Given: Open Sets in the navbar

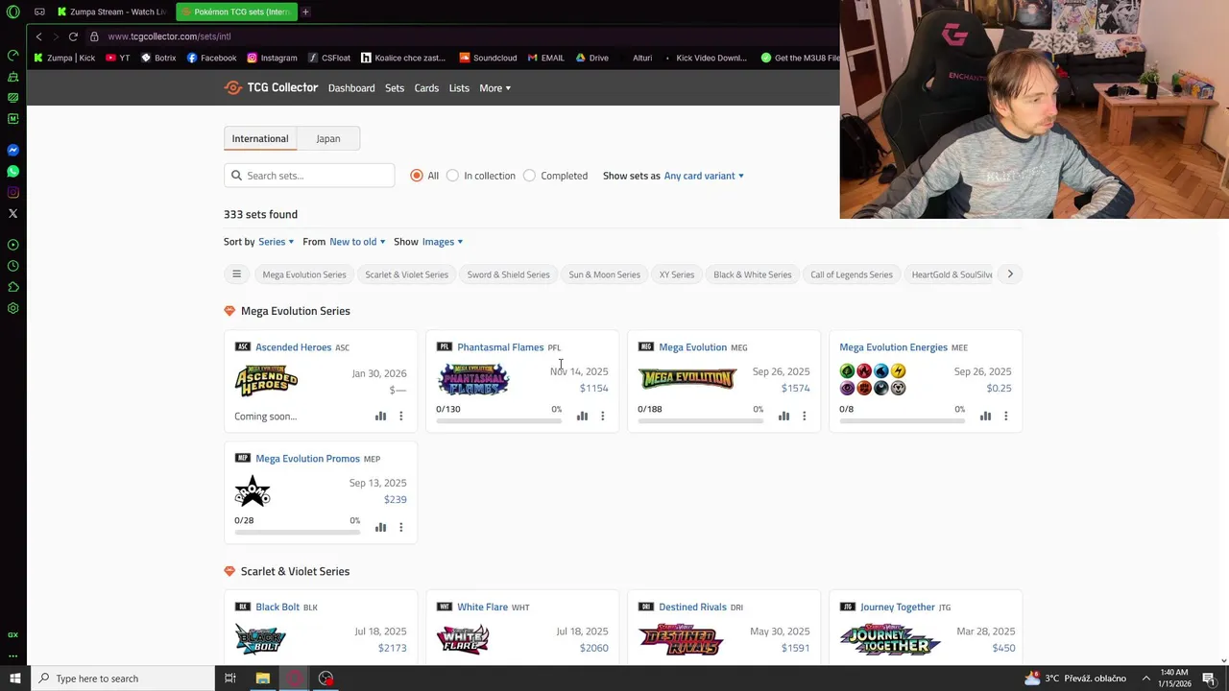Looking at the screenshot, I should [395, 88].
